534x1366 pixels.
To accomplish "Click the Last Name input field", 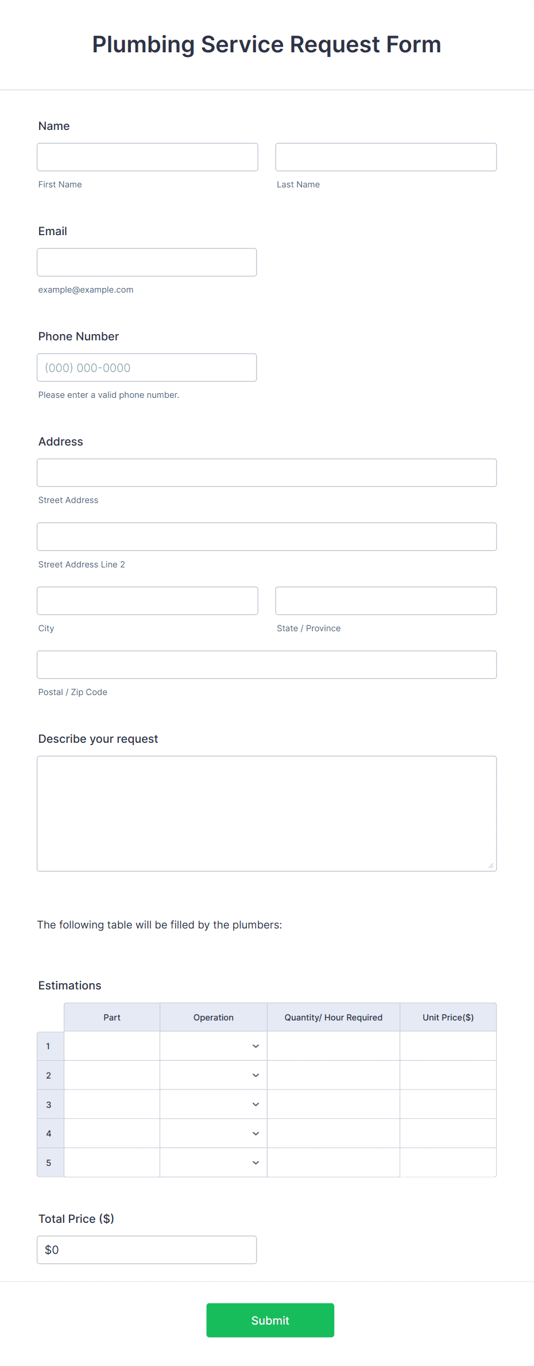I will [386, 156].
